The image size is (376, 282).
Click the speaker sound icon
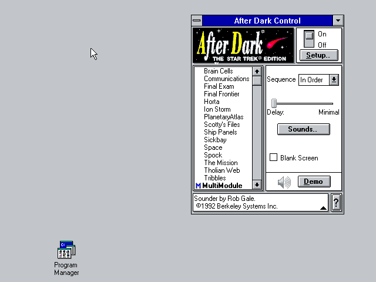tap(284, 182)
